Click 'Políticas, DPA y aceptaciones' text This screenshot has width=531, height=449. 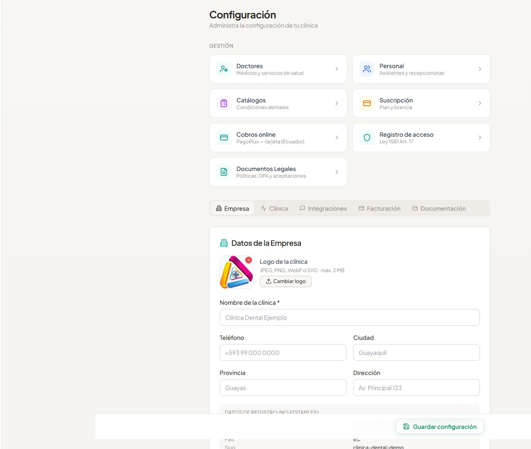(271, 176)
